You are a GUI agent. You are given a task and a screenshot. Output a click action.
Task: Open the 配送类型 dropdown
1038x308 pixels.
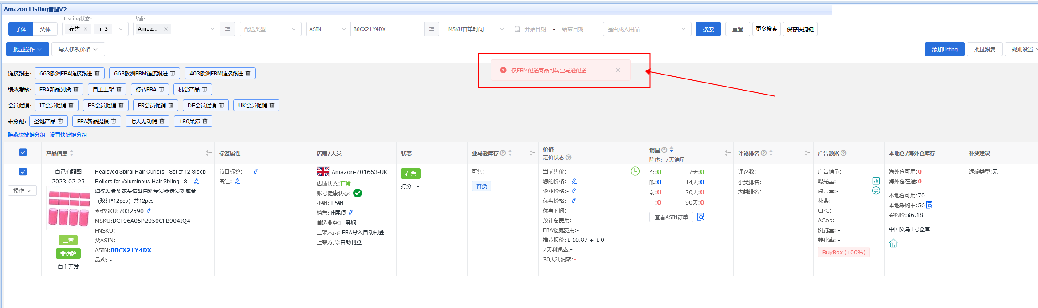coord(271,29)
